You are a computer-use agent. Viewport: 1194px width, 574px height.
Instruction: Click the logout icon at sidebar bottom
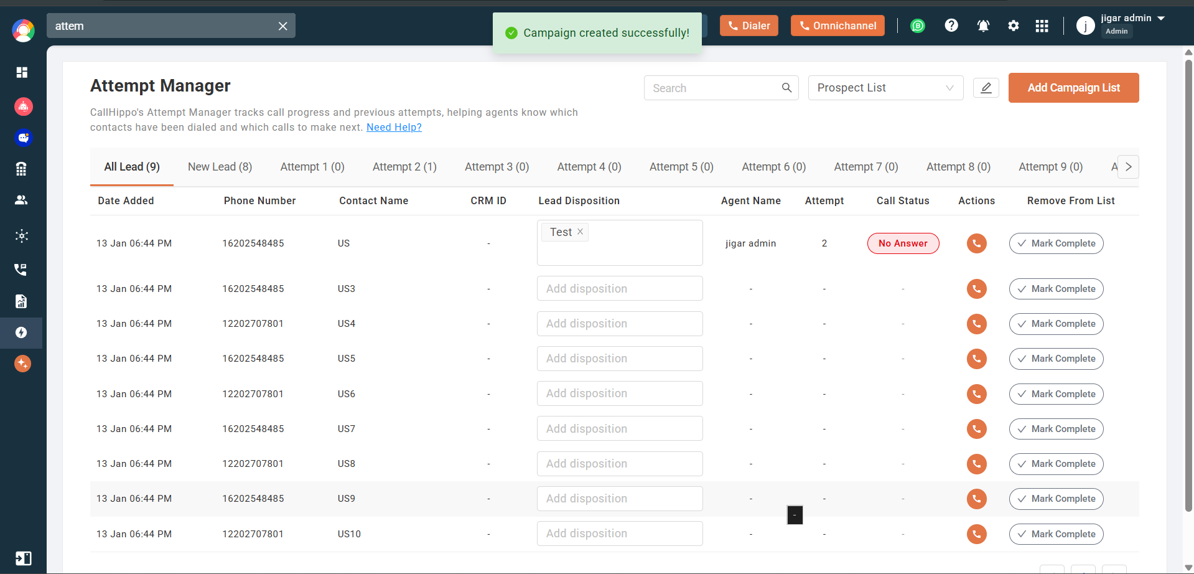(23, 558)
